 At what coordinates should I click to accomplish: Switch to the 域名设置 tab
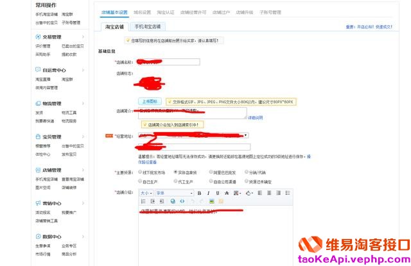[142, 12]
